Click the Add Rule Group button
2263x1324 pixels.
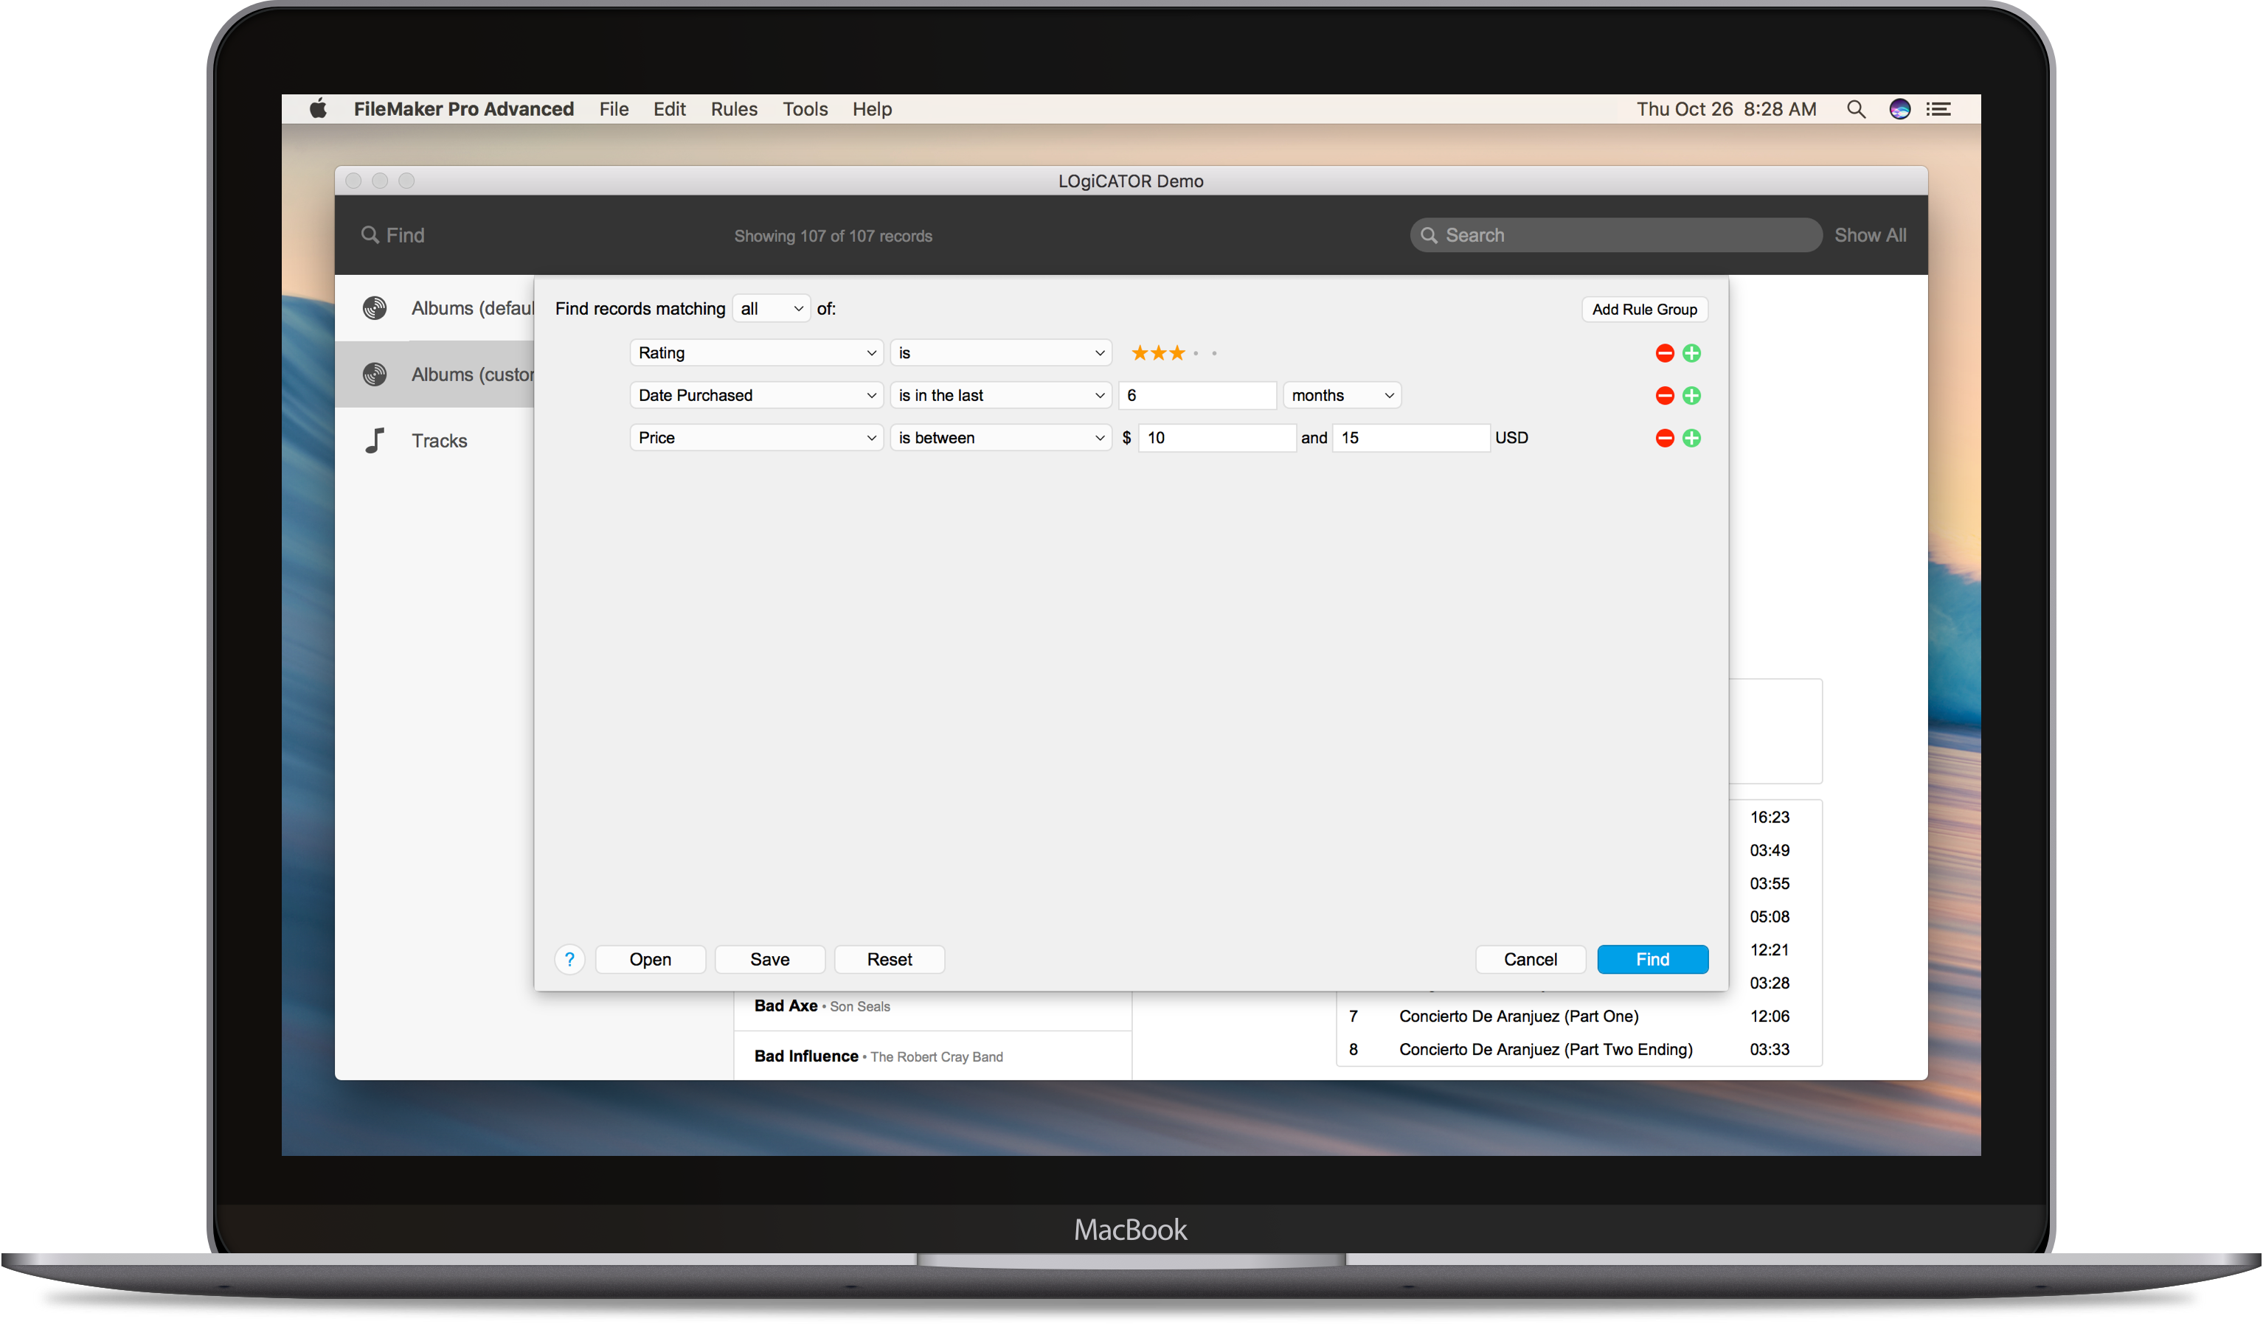coord(1644,309)
